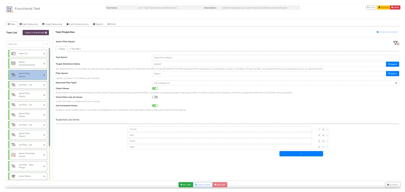Switch to Post-Process Actions tab

(x=78, y=24)
